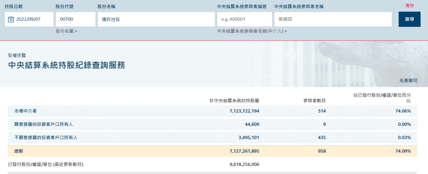Image resolution: width=428 pixels, height=174 pixels.
Task: Click the highlighted 總數 total row
Action: [212, 151]
